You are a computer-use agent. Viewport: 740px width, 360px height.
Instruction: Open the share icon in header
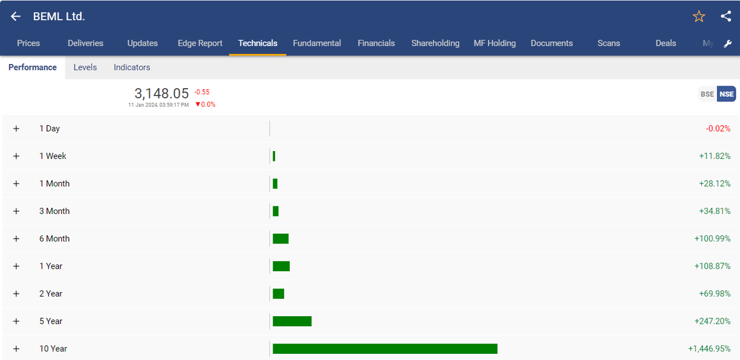726,17
